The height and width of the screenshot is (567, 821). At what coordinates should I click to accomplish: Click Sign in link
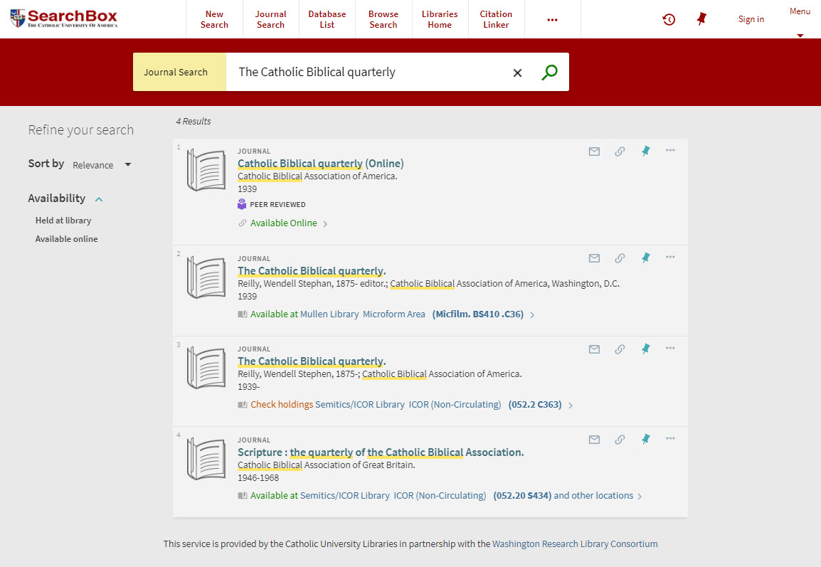click(x=751, y=19)
